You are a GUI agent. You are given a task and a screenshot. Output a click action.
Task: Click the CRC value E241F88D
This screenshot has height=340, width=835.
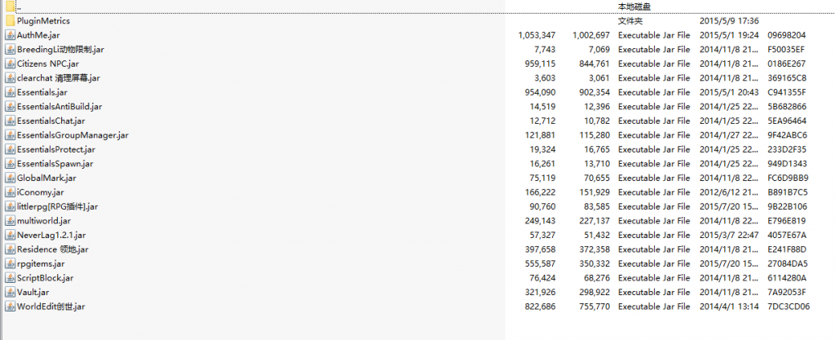click(787, 249)
